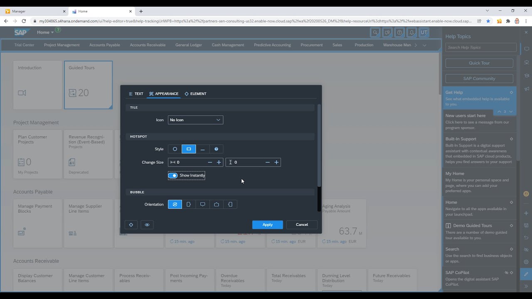Click the announcements megaphone sidebar icon

point(527,89)
